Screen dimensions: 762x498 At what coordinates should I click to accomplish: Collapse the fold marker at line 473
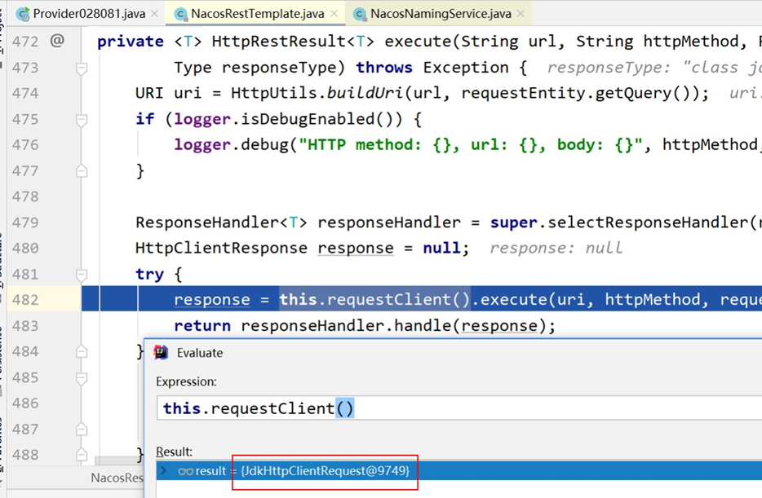pos(82,68)
